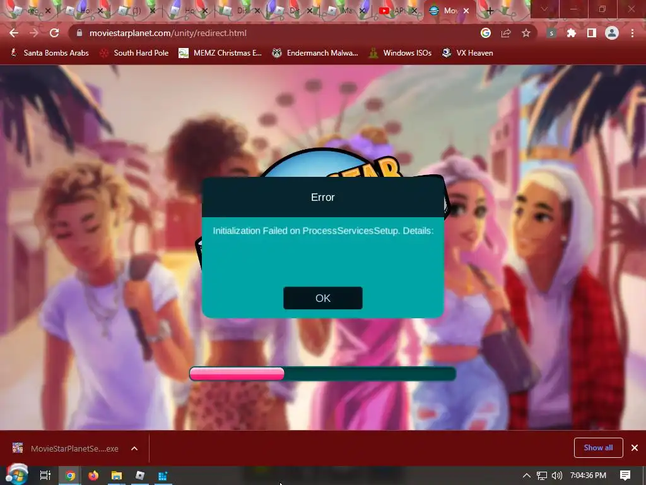Open 'Santa Bombs Arabs' bookmark
Image resolution: width=646 pixels, height=485 pixels.
point(49,53)
